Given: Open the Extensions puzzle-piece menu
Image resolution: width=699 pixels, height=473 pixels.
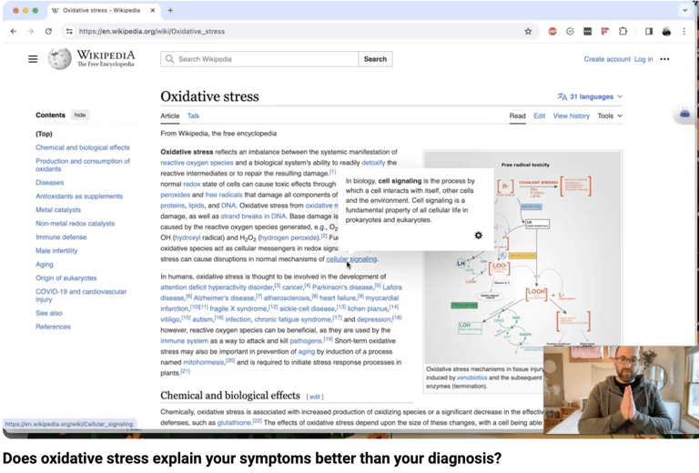Looking at the screenshot, I should click(x=623, y=31).
